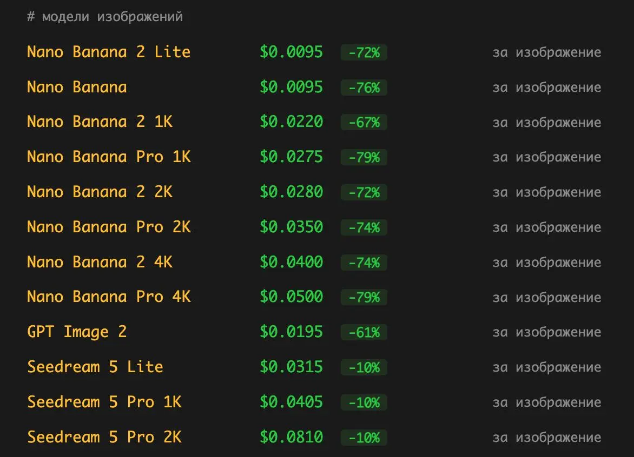Click the -79% badge for Nano Banana Pro 1K

[364, 157]
